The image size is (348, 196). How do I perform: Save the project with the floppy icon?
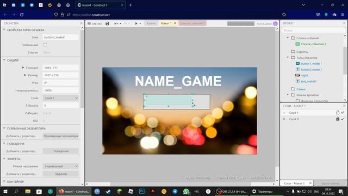[x=108, y=23]
